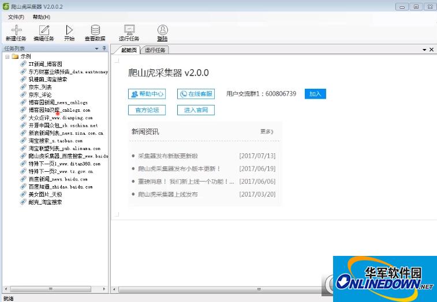Switch to the 运行任务 tab

pyautogui.click(x=155, y=50)
